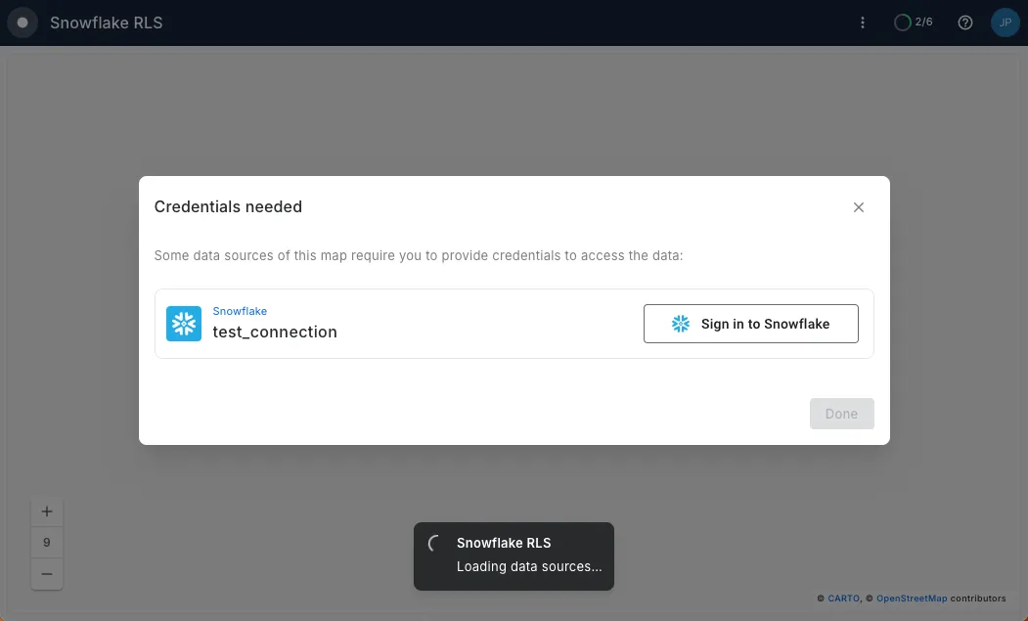Image resolution: width=1028 pixels, height=621 pixels.
Task: Click the CARTO logo circle in the top-left
Action: (22, 22)
